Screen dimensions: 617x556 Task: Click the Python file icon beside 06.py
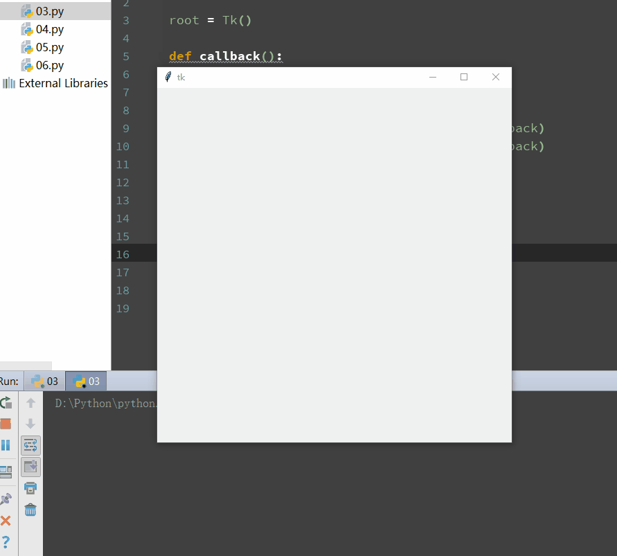click(27, 66)
